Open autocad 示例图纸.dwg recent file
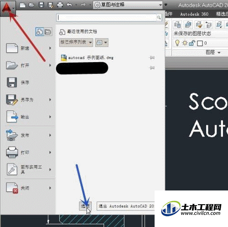The width and height of the screenshot is (228, 227). click(87, 58)
